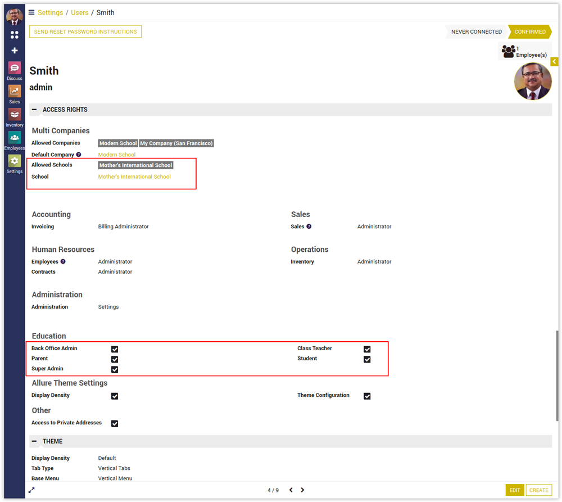This screenshot has width=562, height=502.
Task: Expand the yellow side panel arrow
Action: (554, 61)
